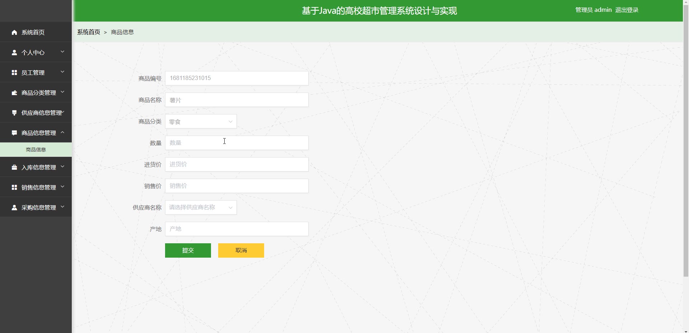Screen dimensions: 689x333
Task: Click the icon beside 商品分类管理
Action: pos(14,93)
